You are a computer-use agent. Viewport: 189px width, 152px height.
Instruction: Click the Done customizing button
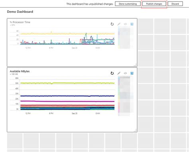coord(128,4)
